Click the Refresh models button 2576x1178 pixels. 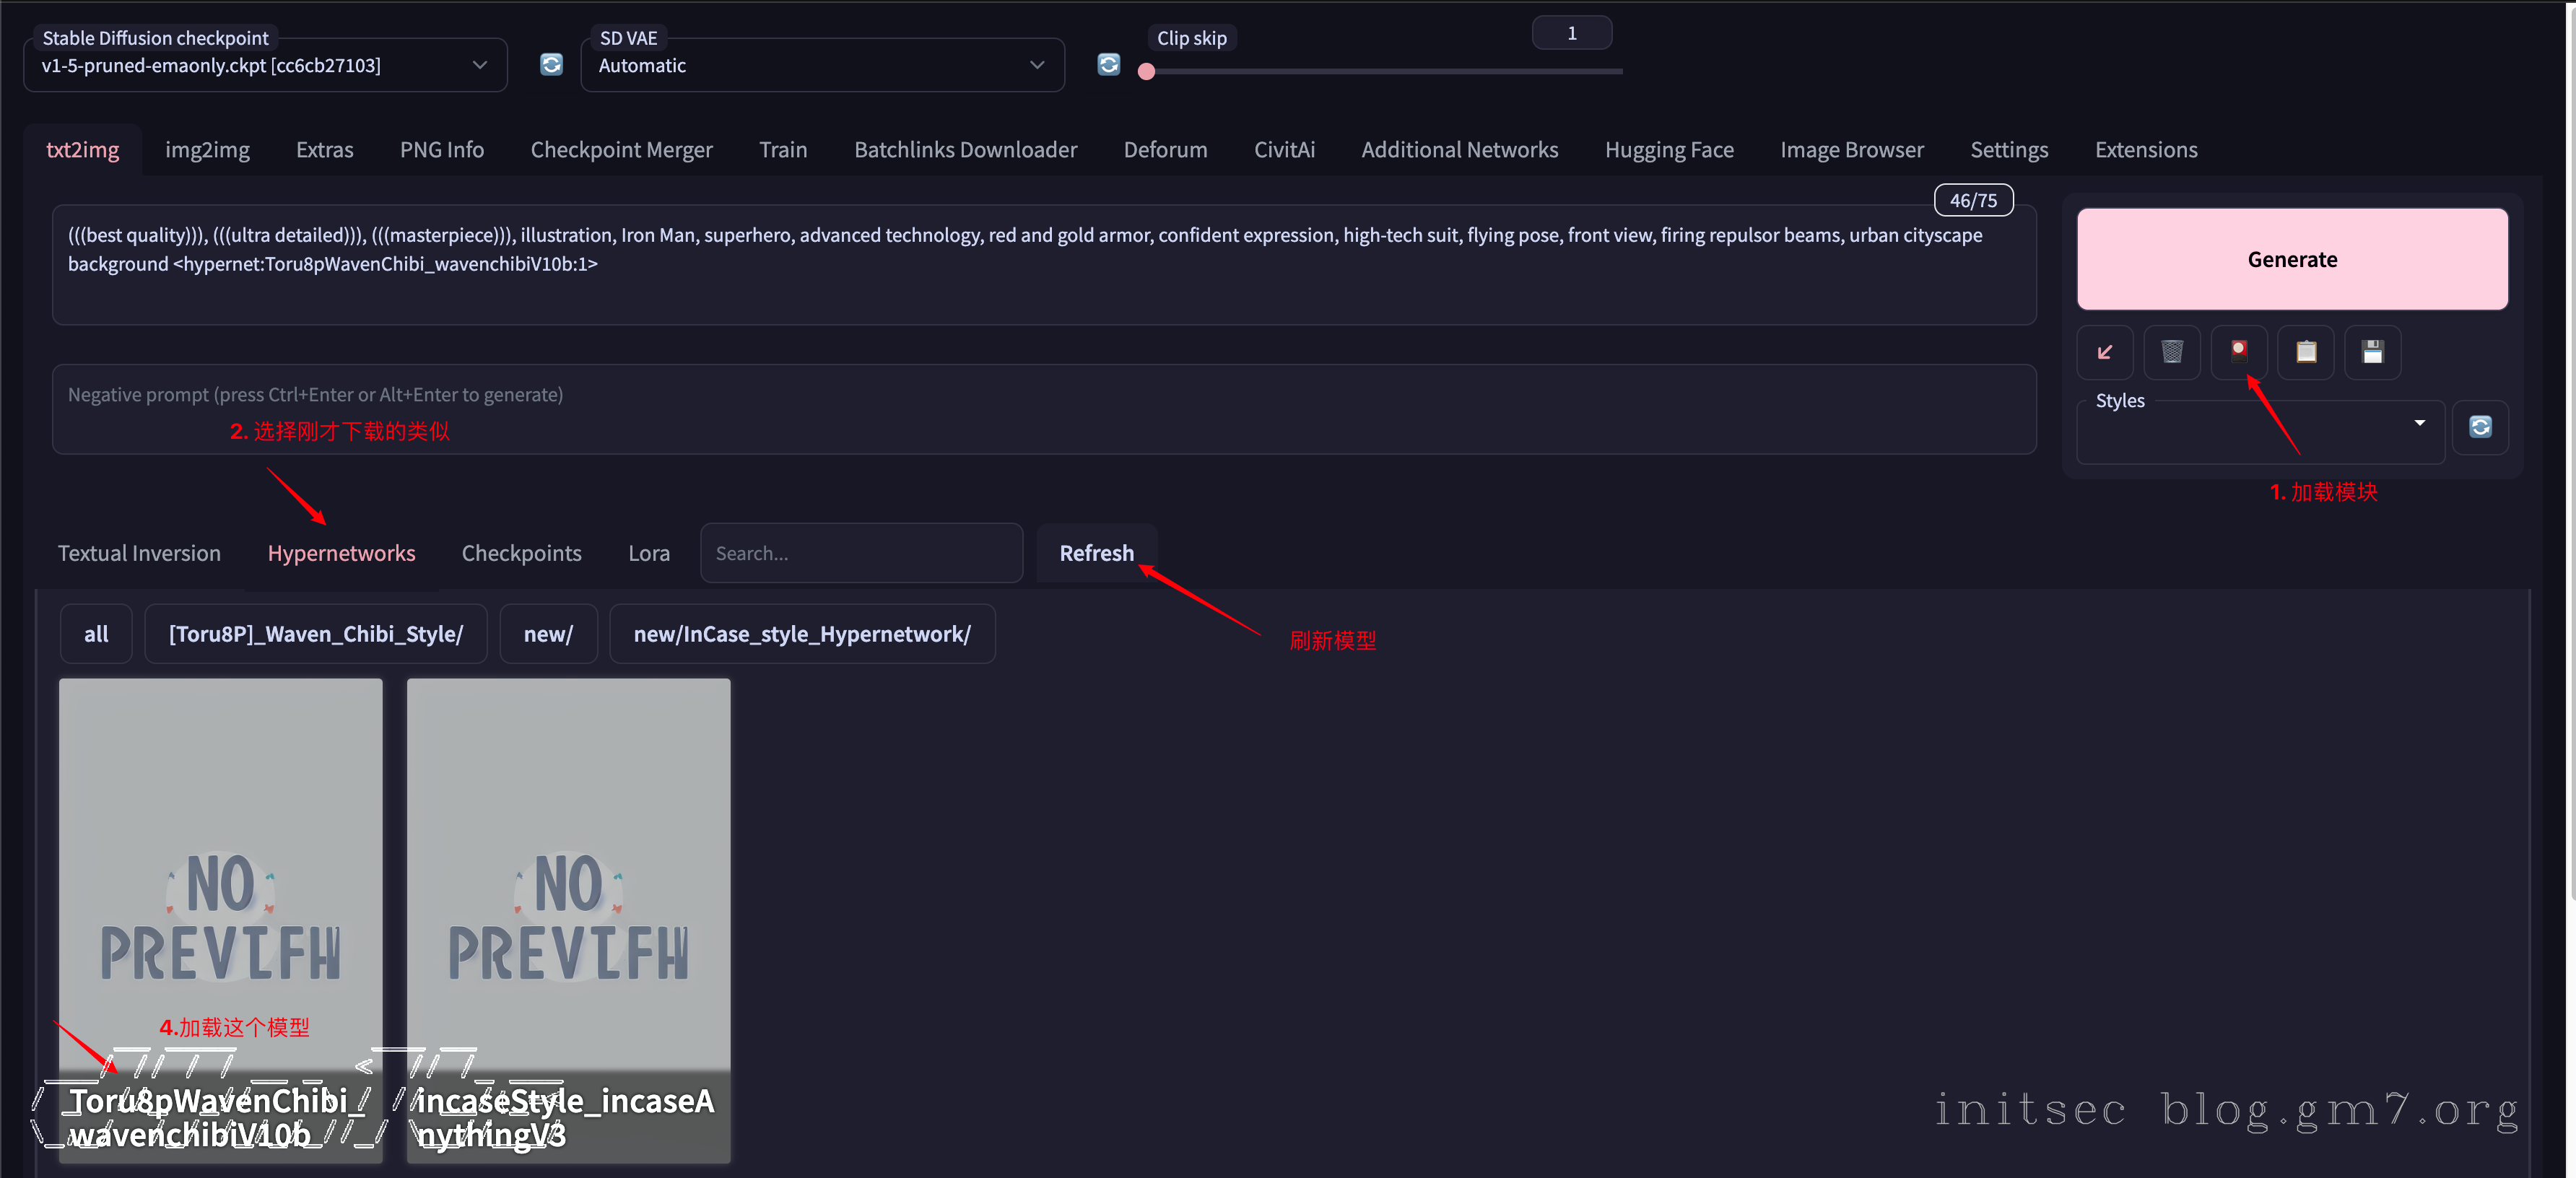[x=1096, y=553]
